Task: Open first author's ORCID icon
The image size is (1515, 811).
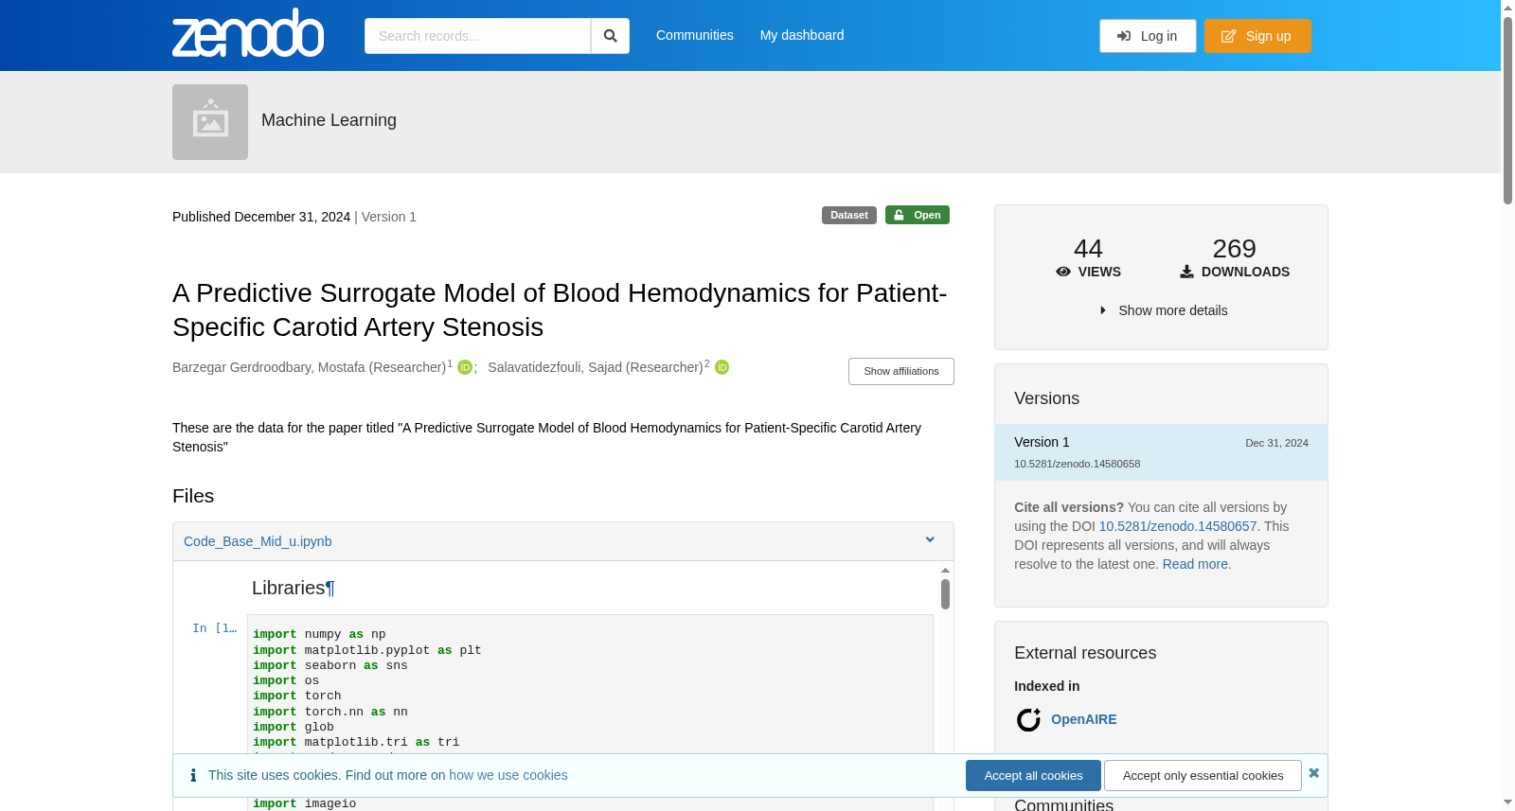Action: point(465,367)
